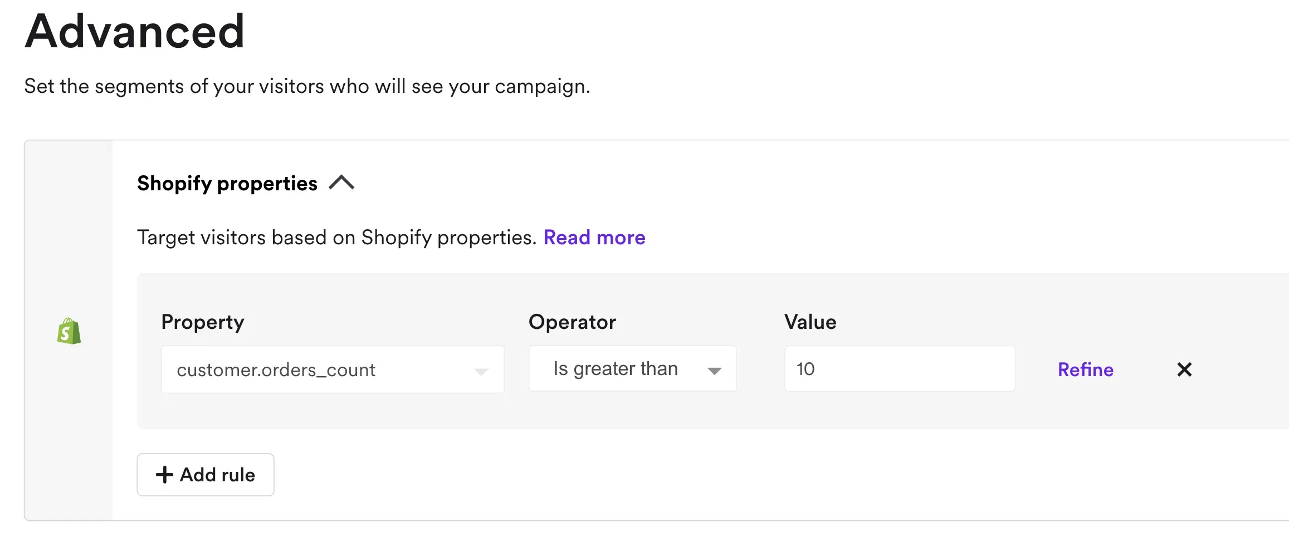Click the Operator dropdown arrow icon
1289x552 pixels.
point(715,370)
